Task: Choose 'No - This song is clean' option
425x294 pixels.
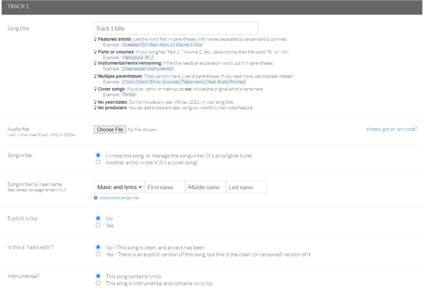Action: (x=98, y=247)
